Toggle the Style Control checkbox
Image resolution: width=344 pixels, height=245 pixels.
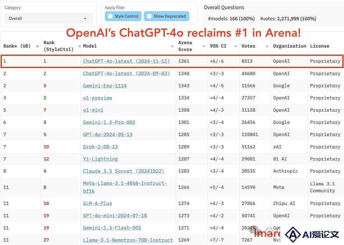click(110, 16)
